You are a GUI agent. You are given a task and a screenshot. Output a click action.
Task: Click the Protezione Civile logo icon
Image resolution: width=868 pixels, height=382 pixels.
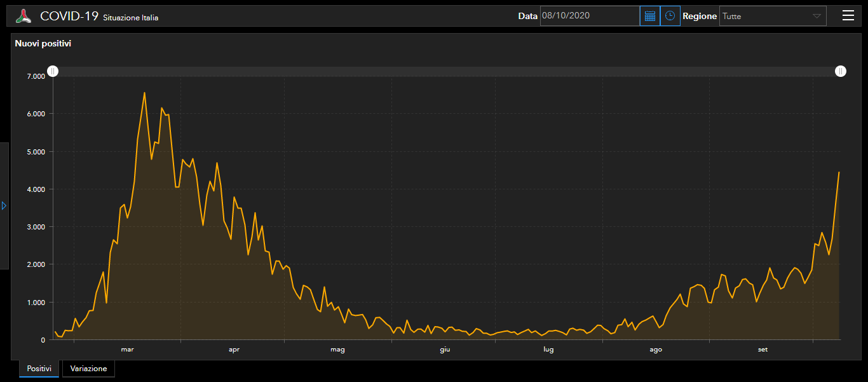(24, 16)
